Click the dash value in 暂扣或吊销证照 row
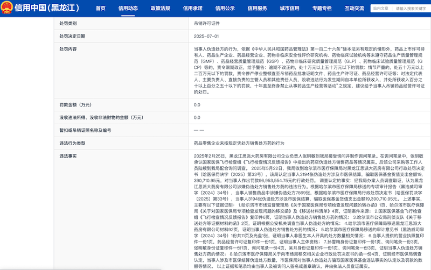431x270 pixels. (199, 130)
